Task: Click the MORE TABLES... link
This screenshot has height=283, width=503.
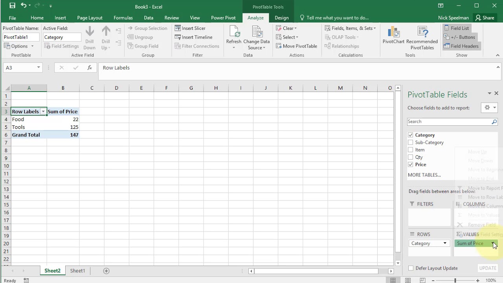Action: [424, 175]
